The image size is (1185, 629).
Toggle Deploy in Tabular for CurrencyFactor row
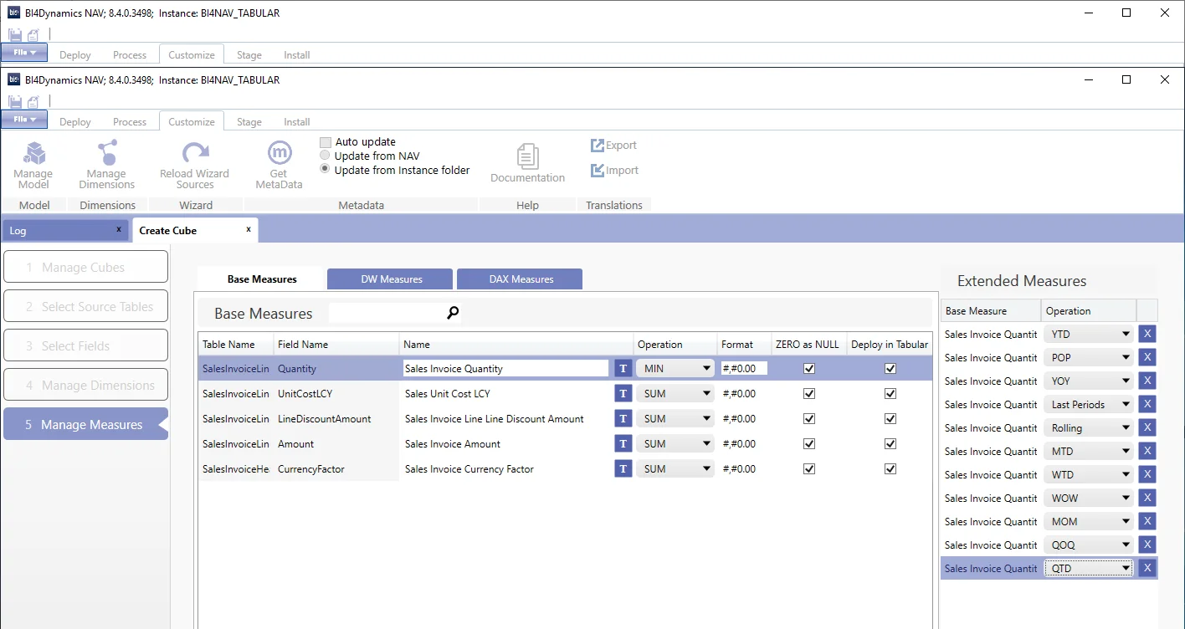[x=890, y=469]
